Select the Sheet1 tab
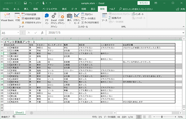Viewport: 186px width, 119px height. [x=20, y=113]
